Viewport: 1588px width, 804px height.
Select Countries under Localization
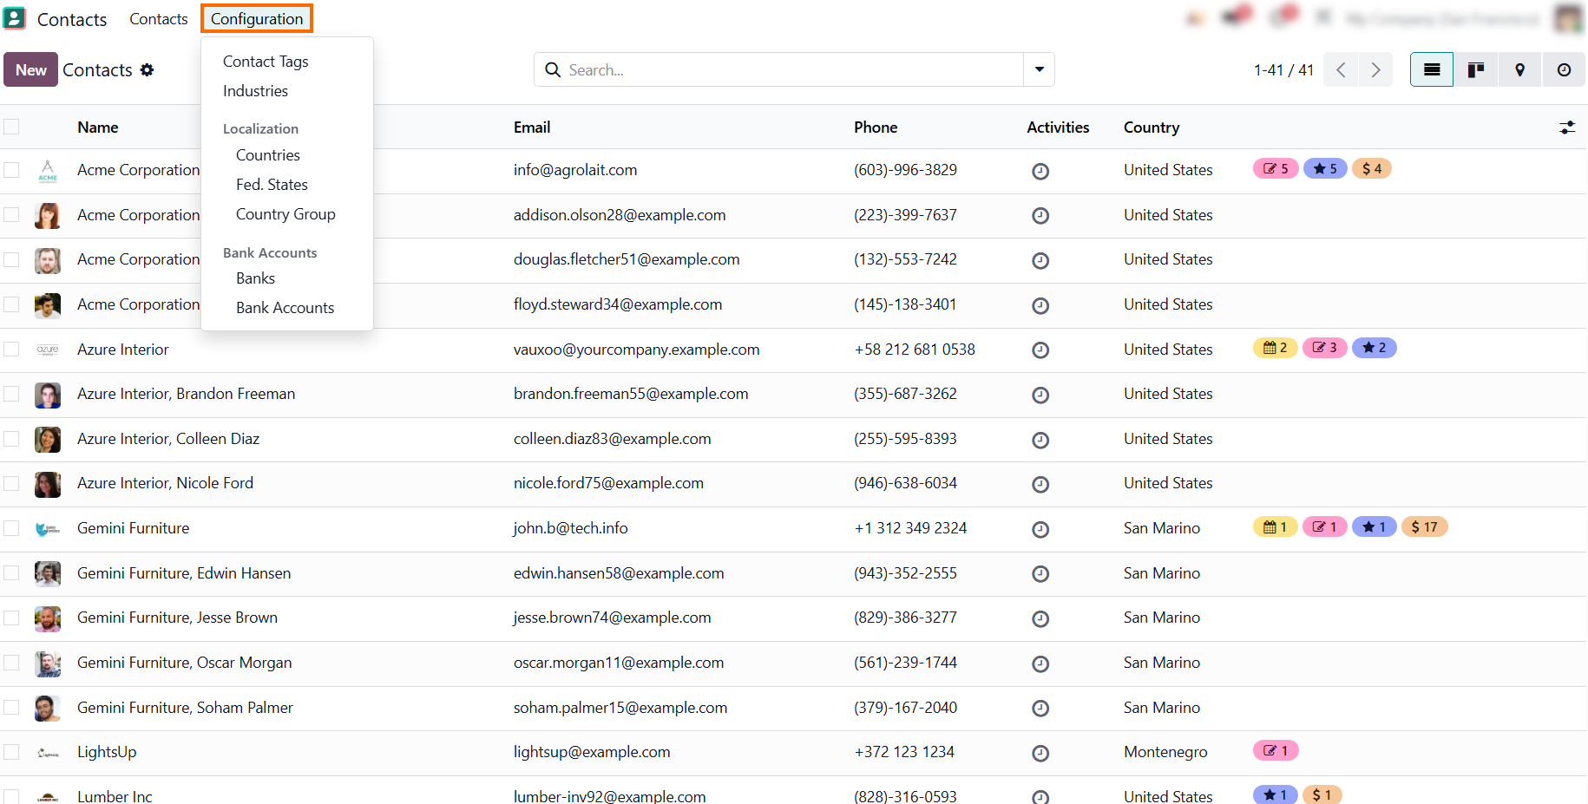click(x=268, y=155)
